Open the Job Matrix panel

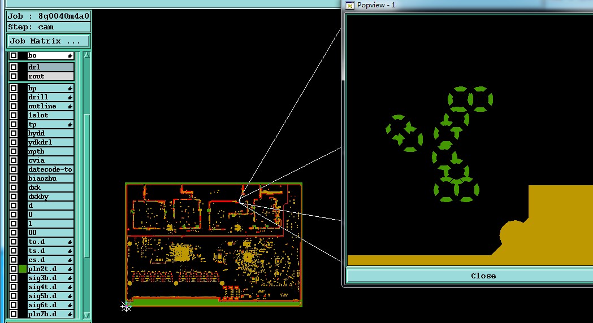pyautogui.click(x=49, y=41)
